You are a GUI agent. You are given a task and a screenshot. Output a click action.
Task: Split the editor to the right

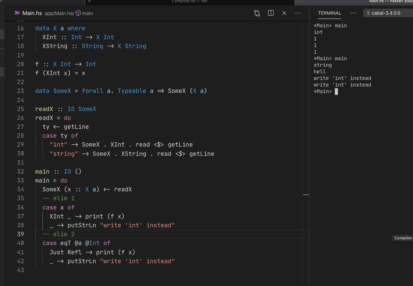pyautogui.click(x=271, y=13)
